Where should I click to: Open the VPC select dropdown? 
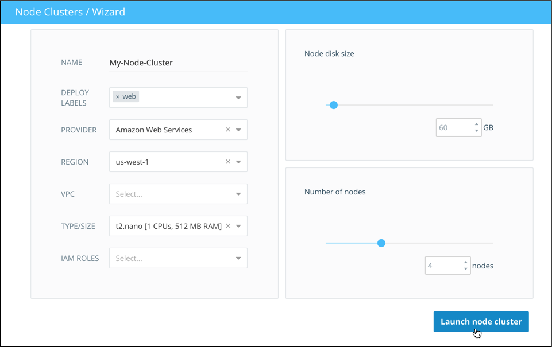[178, 194]
